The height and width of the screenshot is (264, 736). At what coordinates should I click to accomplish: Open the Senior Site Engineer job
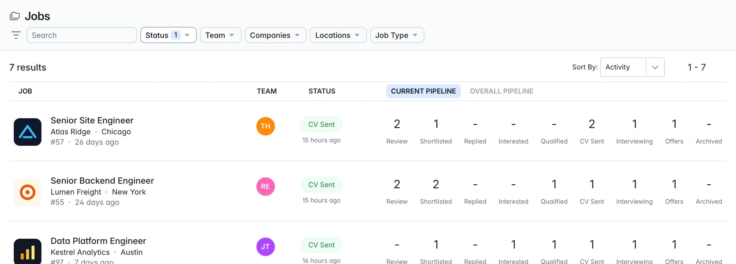click(92, 120)
